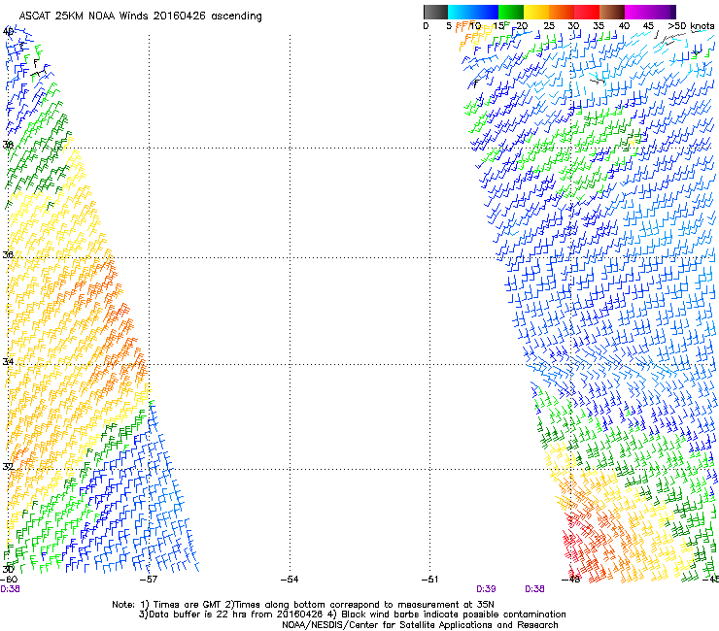Click the 'NOAA/NESDIS/Center for Satellite Applications and Research' credit
719x631 pixels.
click(420, 625)
